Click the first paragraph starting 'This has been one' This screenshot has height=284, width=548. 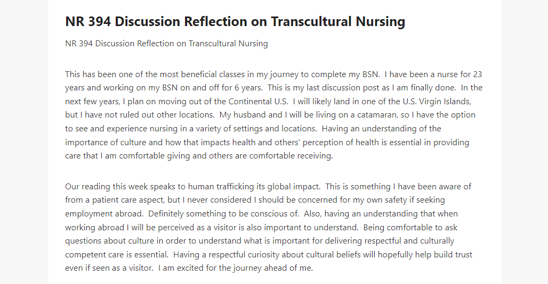click(x=273, y=115)
